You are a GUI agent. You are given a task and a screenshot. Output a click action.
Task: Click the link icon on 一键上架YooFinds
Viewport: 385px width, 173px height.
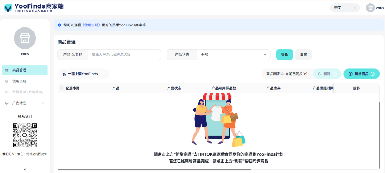click(x=64, y=74)
